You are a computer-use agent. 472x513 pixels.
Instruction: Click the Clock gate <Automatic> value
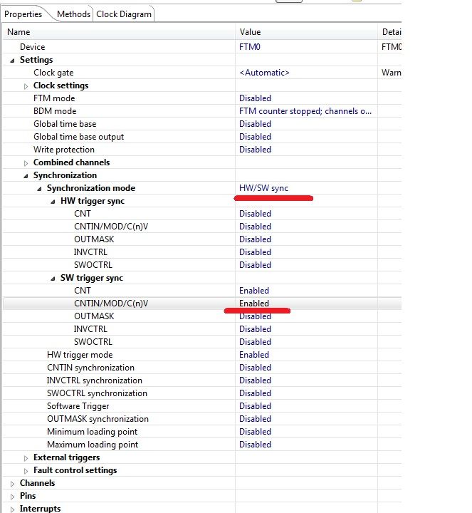pyautogui.click(x=264, y=73)
